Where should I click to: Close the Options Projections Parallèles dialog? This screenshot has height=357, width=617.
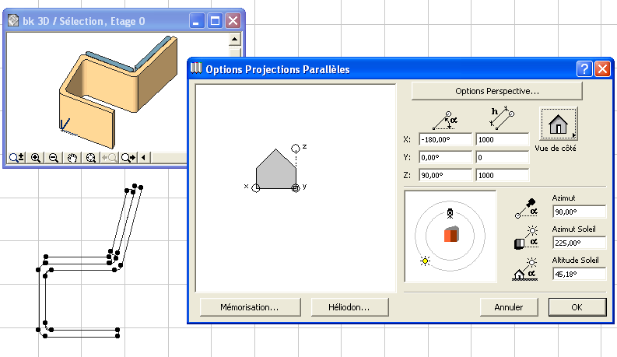[602, 69]
